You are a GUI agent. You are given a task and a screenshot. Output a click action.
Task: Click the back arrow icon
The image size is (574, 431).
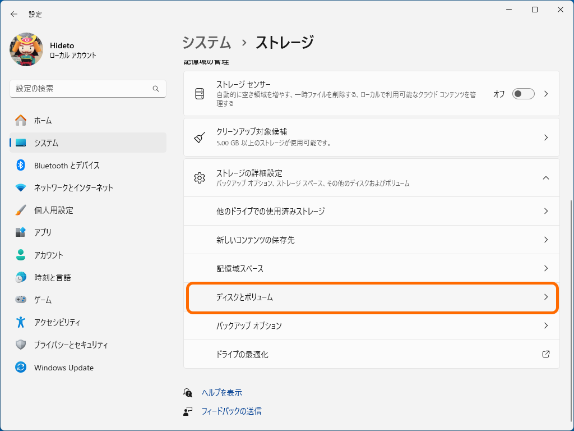tap(13, 14)
